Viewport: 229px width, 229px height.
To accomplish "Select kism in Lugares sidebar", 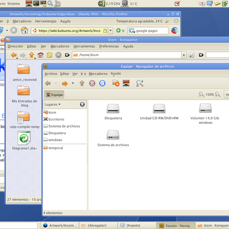I will [50, 112].
